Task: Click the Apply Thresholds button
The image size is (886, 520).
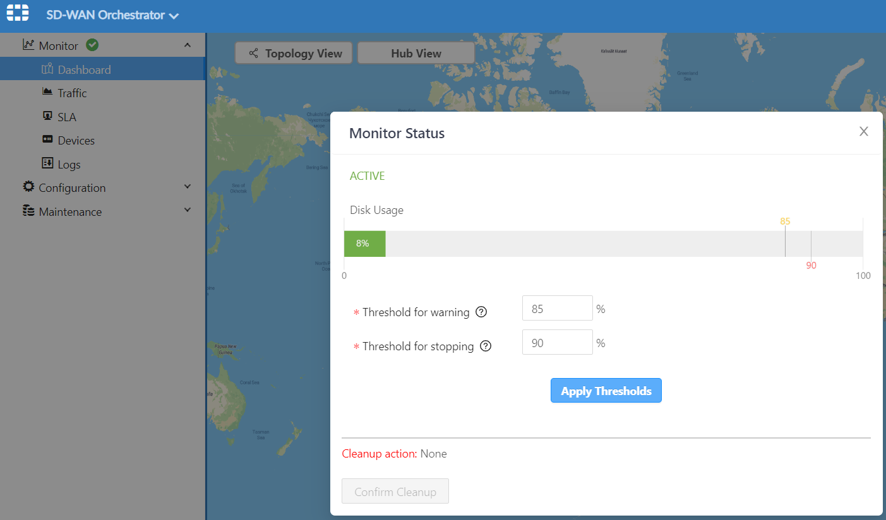Action: coord(606,390)
